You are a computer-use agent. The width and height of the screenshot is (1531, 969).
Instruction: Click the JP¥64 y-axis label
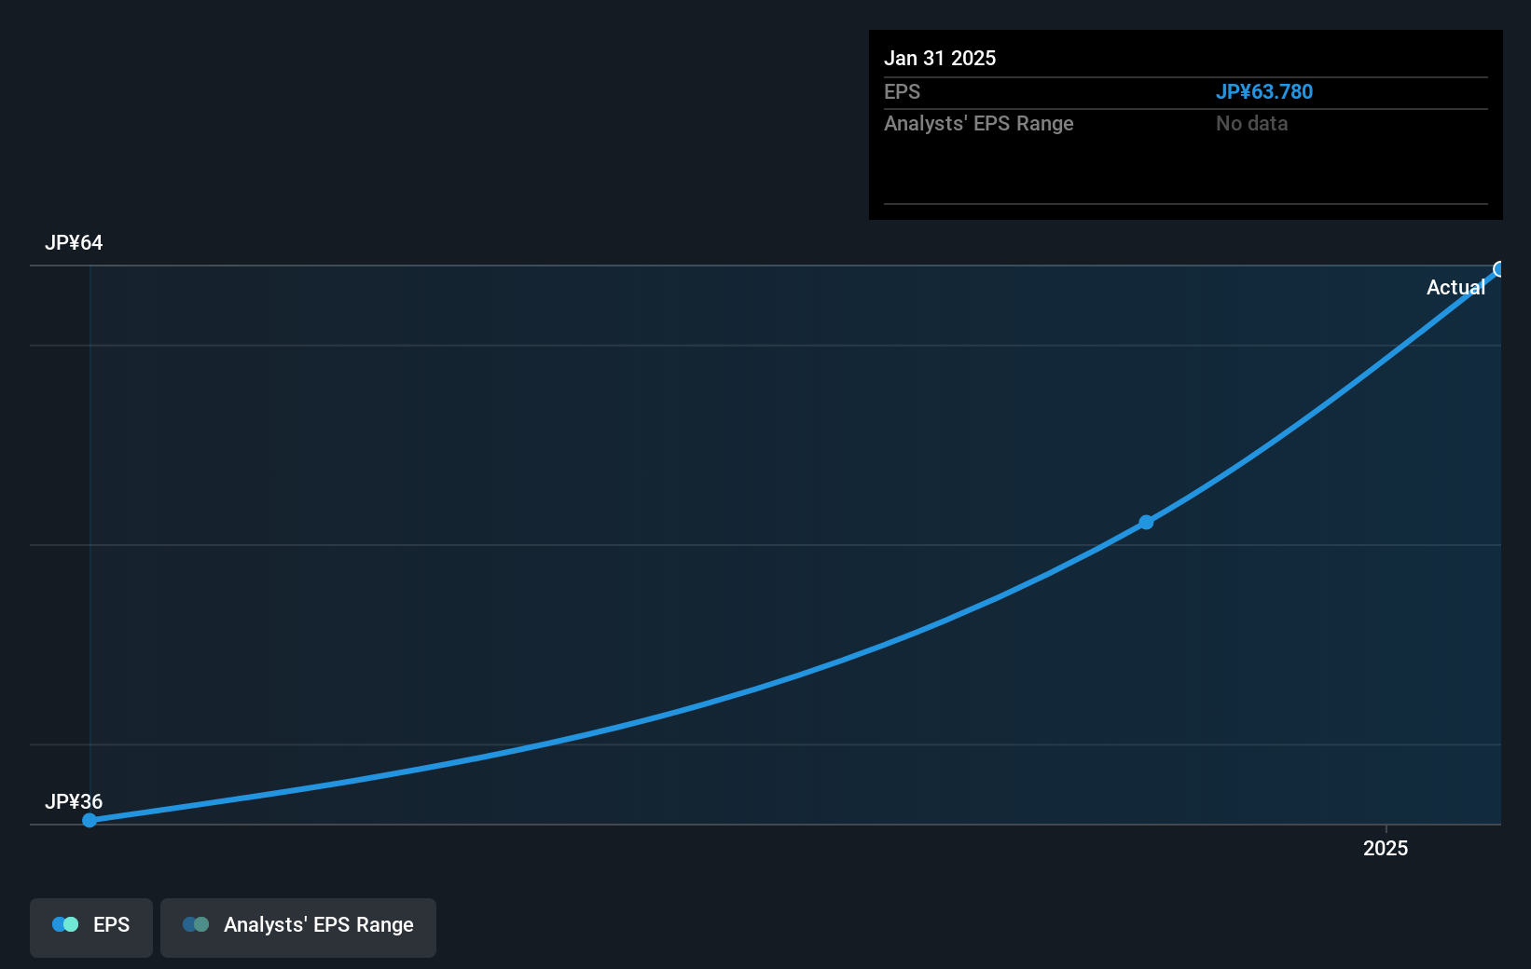[74, 242]
